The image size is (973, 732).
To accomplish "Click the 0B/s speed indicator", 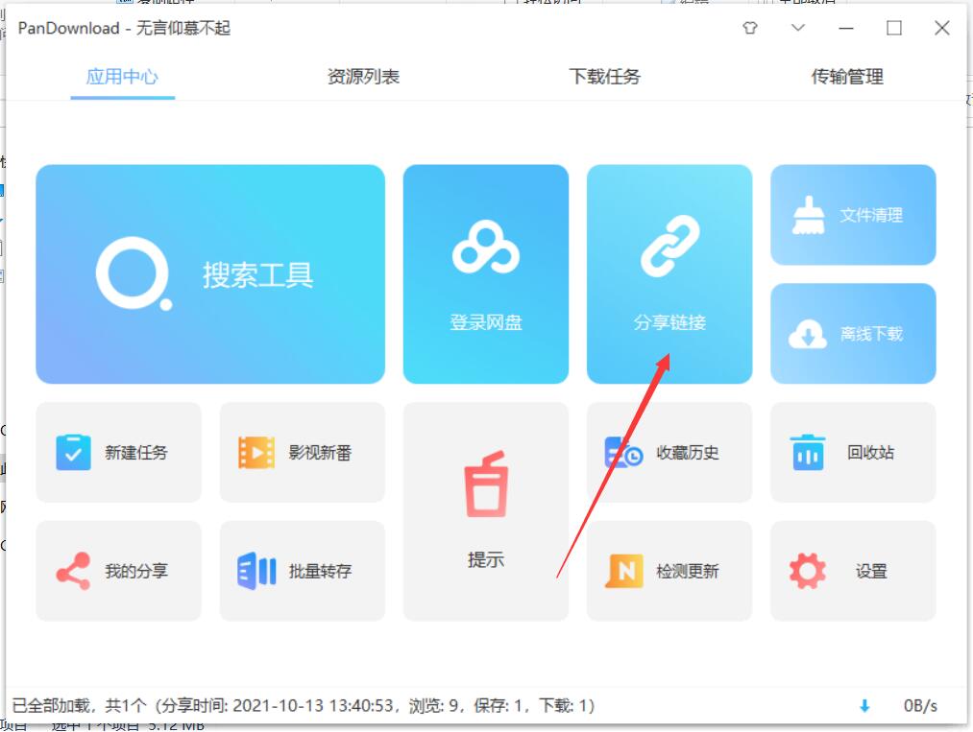I will click(x=920, y=706).
